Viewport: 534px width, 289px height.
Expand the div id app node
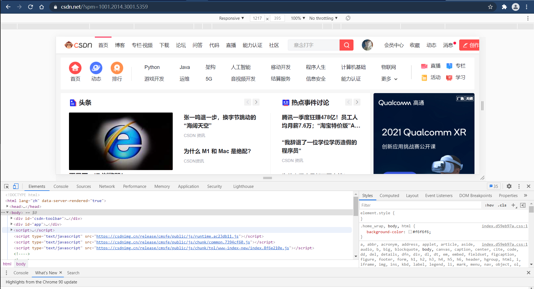pyautogui.click(x=11, y=224)
